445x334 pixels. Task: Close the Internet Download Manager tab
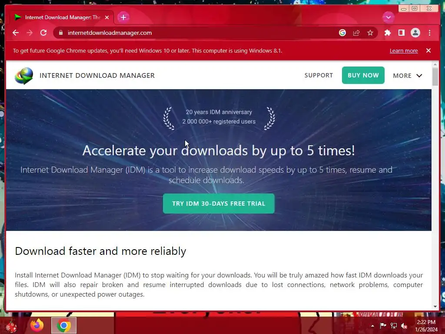[107, 17]
